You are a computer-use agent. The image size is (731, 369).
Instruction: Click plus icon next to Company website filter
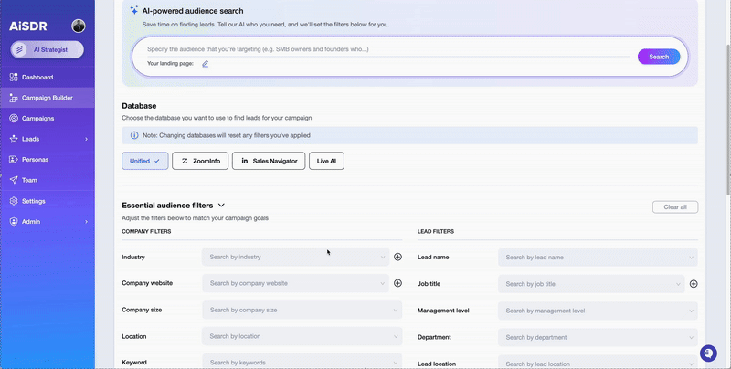click(397, 283)
